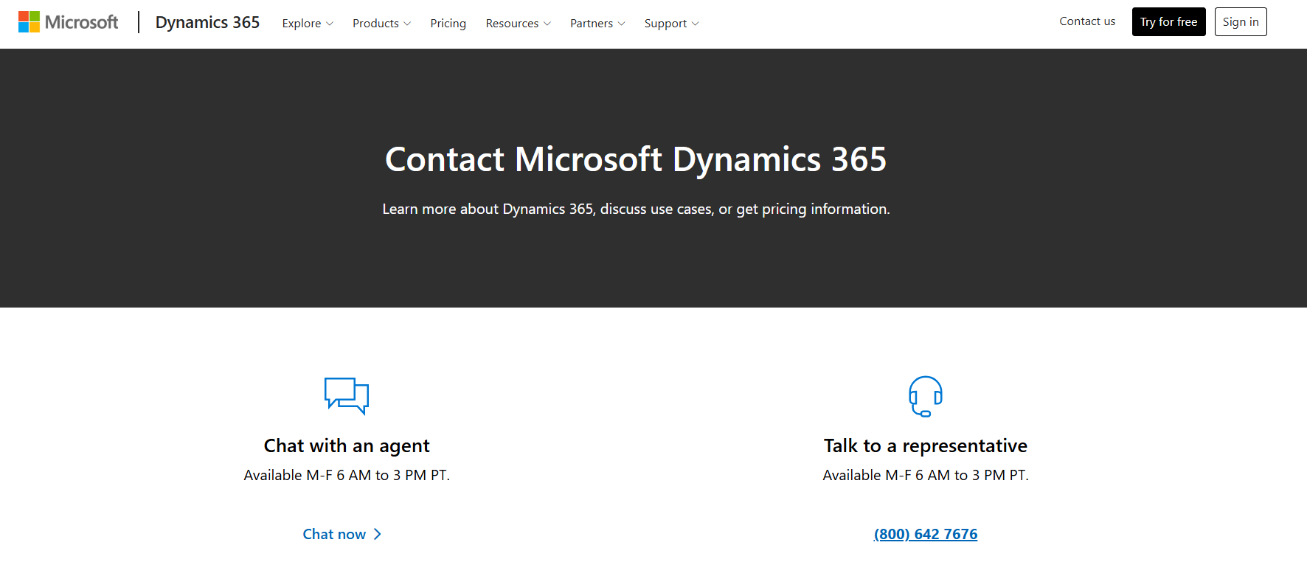Image resolution: width=1307 pixels, height=562 pixels.
Task: Click the Talk to a representative heading
Action: tap(926, 445)
